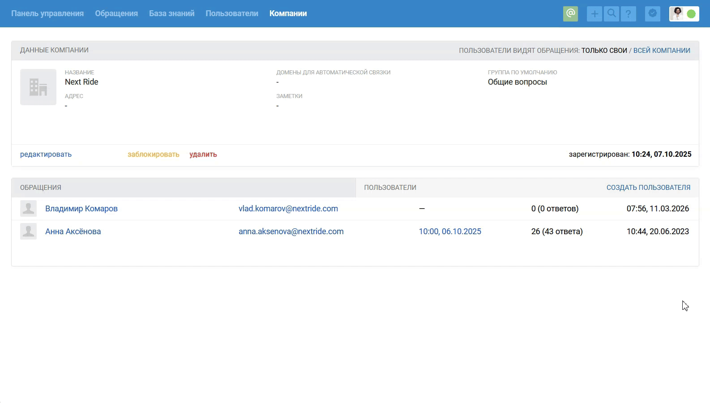Switch to the ОБРАЩЕНИЯ tab
710x403 pixels.
click(x=41, y=188)
